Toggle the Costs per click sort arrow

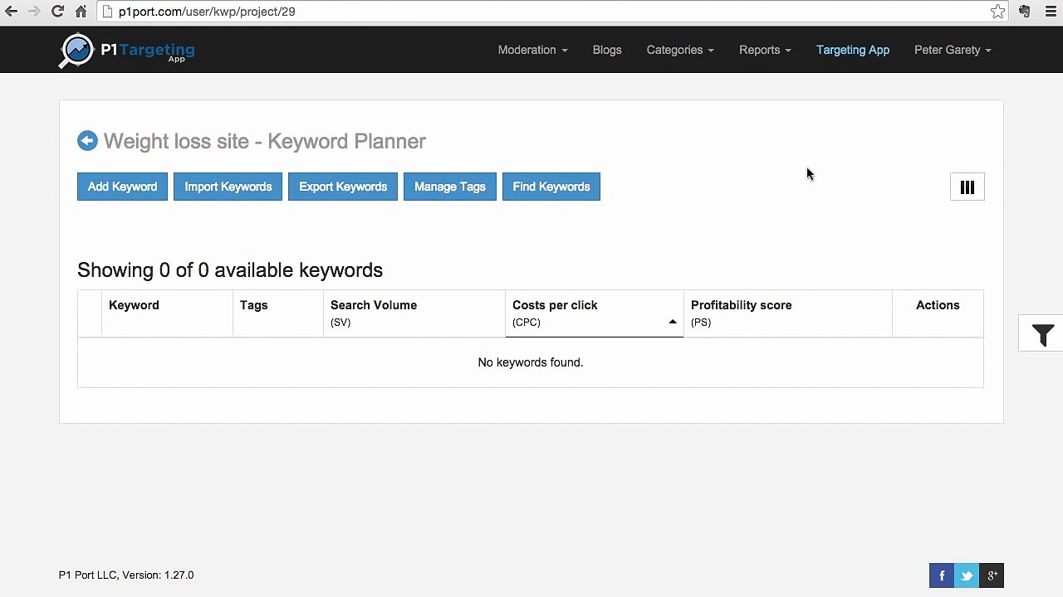tap(673, 322)
